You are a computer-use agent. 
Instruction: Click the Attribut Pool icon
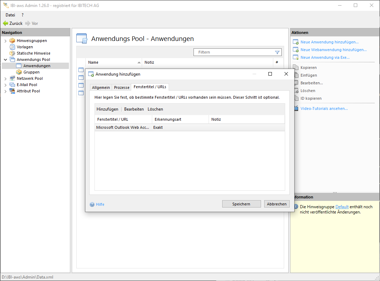coord(12,91)
